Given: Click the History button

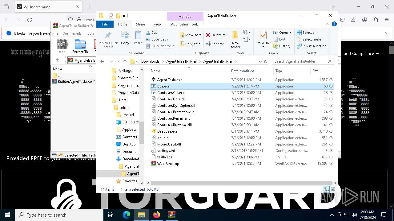Looking at the screenshot, I should tap(282, 46).
